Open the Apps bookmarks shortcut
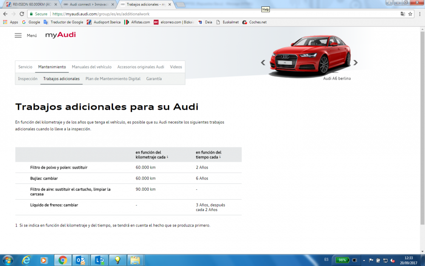Image resolution: width=425 pixels, height=266 pixels. pos(10,22)
